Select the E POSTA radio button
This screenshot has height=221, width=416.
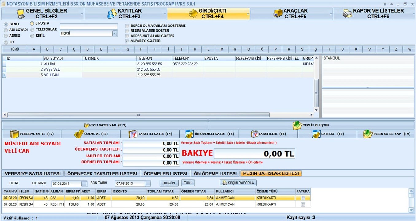tap(32, 23)
